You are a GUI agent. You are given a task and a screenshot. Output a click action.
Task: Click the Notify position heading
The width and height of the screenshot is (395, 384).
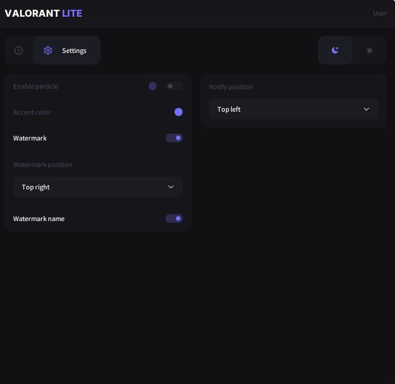tap(231, 87)
